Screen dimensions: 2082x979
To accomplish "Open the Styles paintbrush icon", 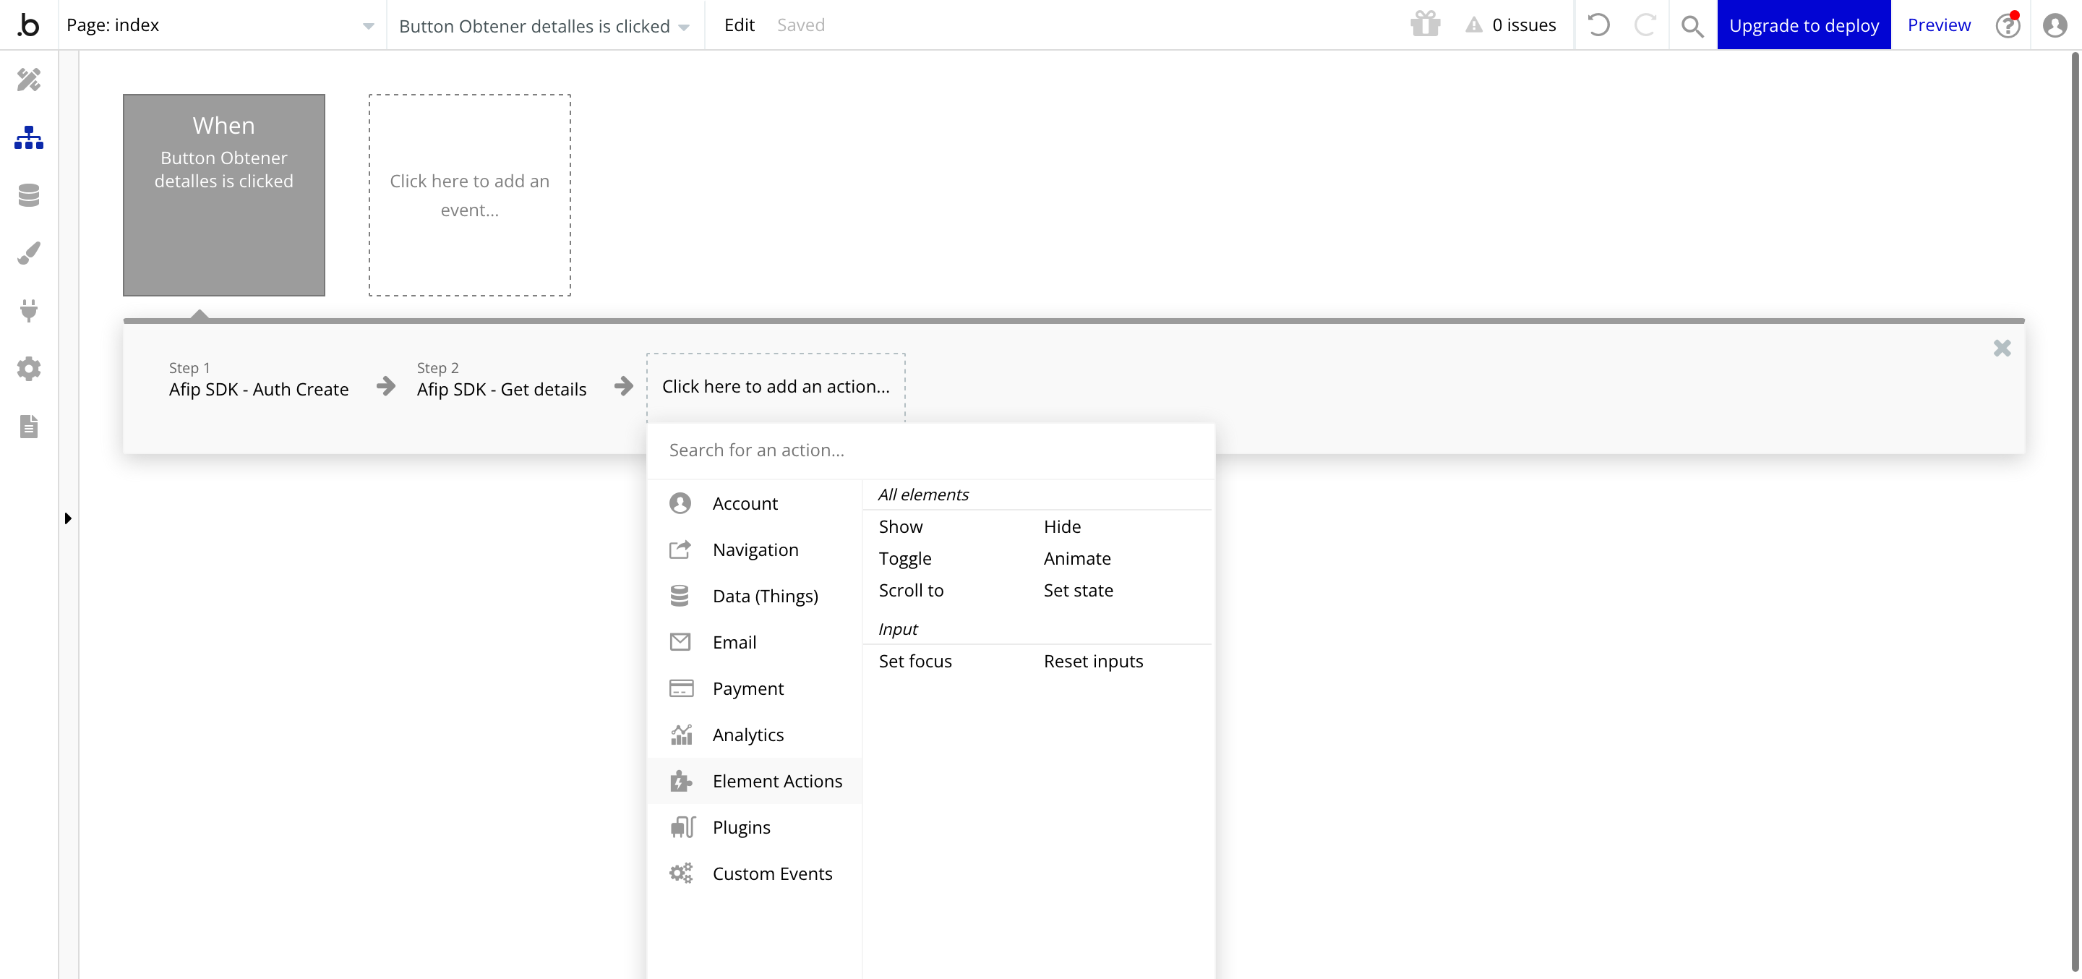I will pos(28,253).
